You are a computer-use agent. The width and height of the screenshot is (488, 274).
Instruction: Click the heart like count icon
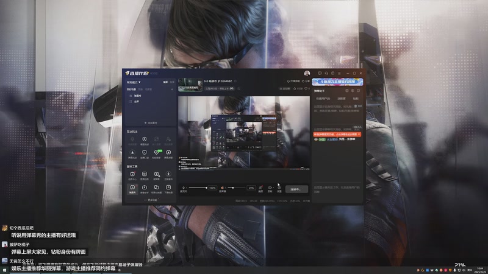[x=306, y=88]
